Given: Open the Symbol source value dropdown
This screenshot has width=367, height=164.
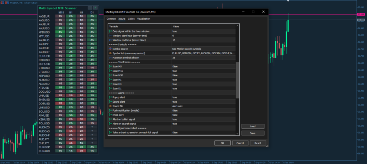Looking at the screenshot, I should click(x=204, y=49).
